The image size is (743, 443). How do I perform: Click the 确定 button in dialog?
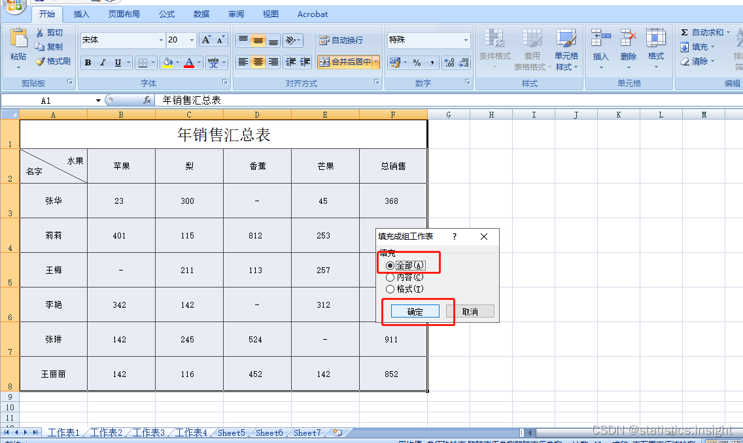[x=415, y=312]
